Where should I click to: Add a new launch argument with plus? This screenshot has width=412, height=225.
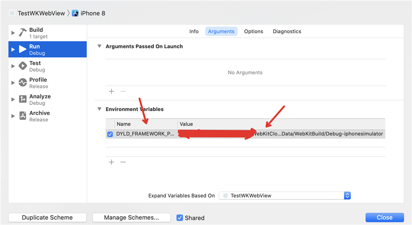pos(111,91)
